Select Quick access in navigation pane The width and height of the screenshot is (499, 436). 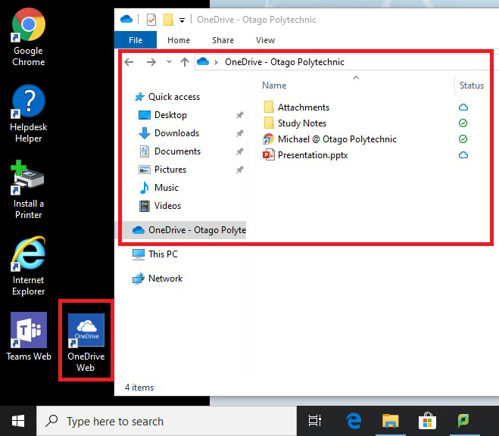pyautogui.click(x=173, y=97)
